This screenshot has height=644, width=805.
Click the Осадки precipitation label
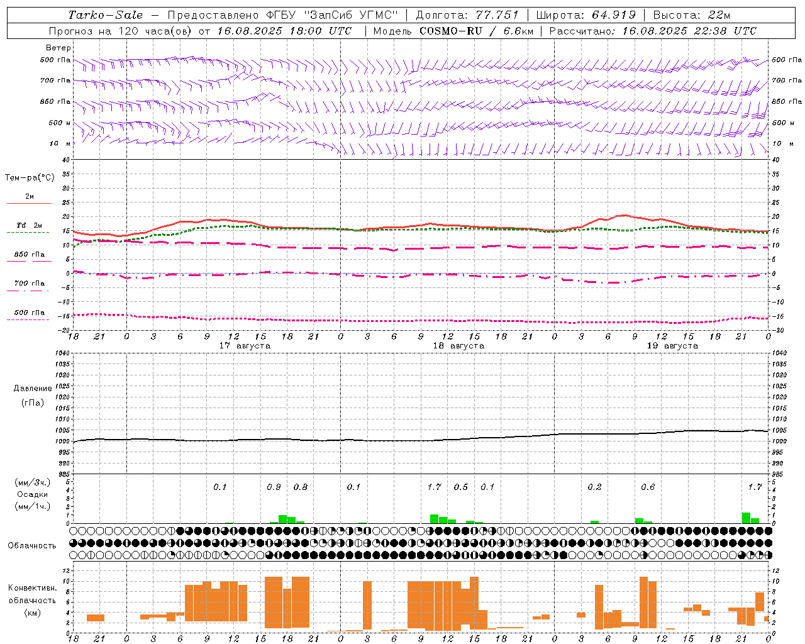(x=32, y=494)
